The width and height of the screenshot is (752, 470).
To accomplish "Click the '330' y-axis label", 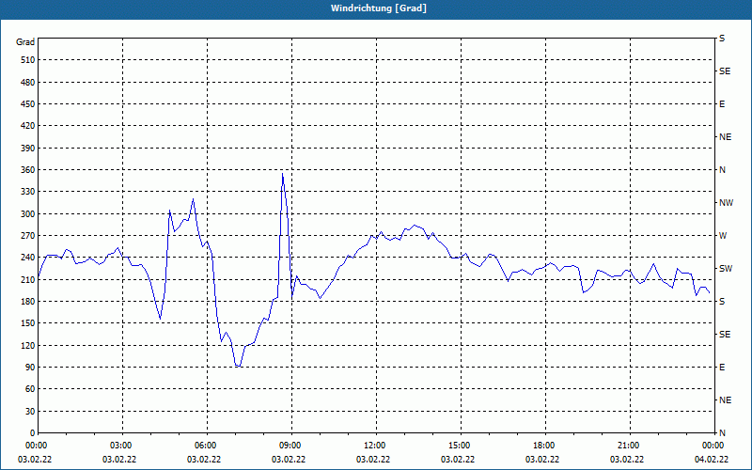I will (28, 192).
